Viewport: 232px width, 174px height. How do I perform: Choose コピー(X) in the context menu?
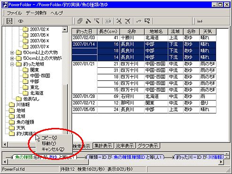point(49,138)
